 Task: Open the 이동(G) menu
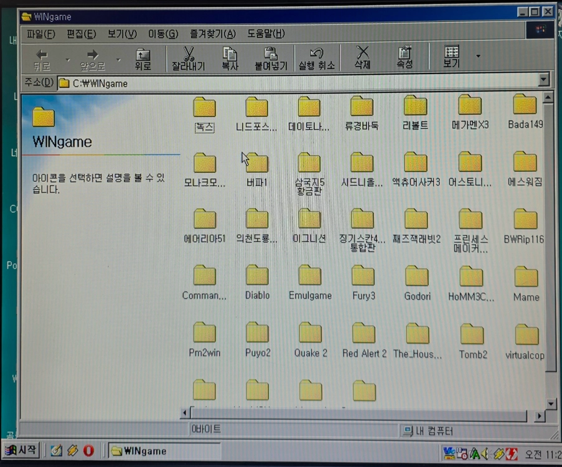[x=163, y=34]
